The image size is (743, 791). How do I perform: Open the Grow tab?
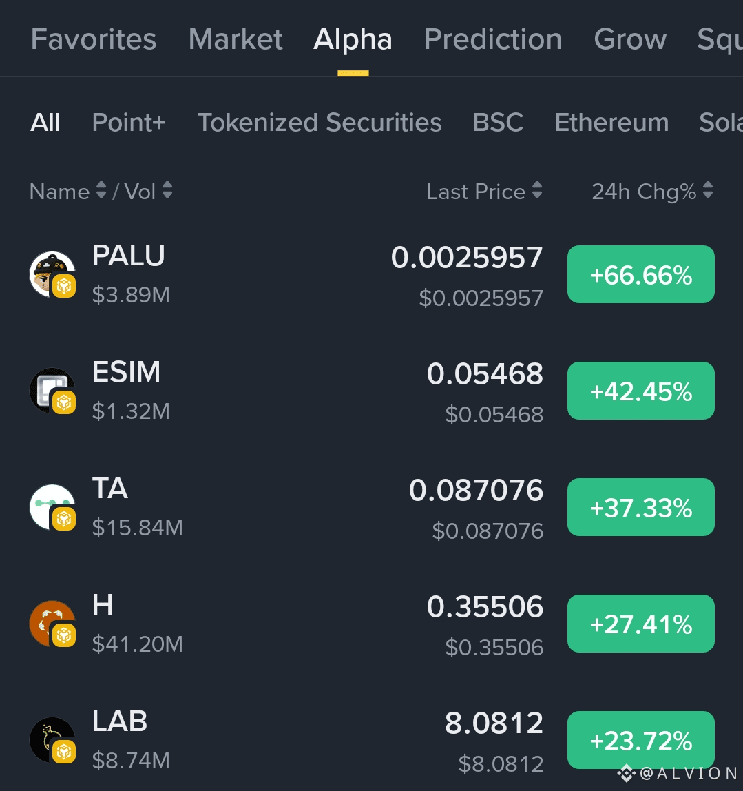click(x=630, y=39)
